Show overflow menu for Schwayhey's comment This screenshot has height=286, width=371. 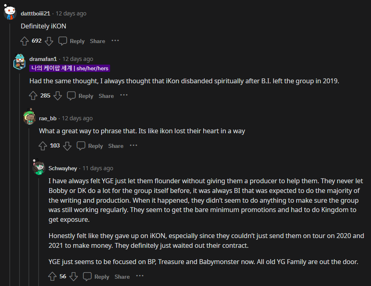(x=140, y=276)
